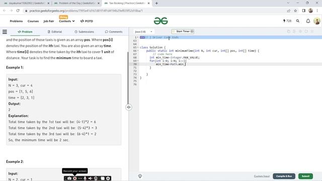Open the Chrome three-dot menu
Image resolution: width=322 pixels, height=181 pixels.
tap(317, 11)
